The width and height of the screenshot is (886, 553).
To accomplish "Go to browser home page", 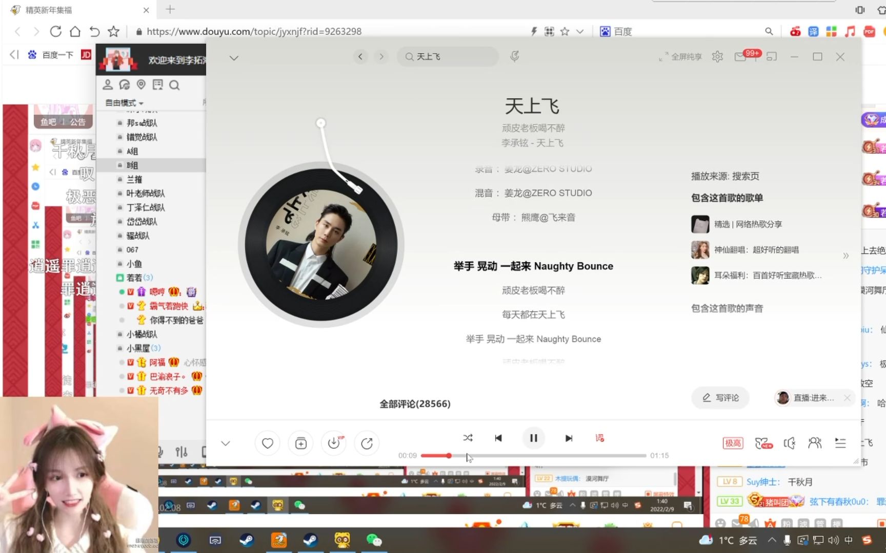I will pyautogui.click(x=75, y=31).
